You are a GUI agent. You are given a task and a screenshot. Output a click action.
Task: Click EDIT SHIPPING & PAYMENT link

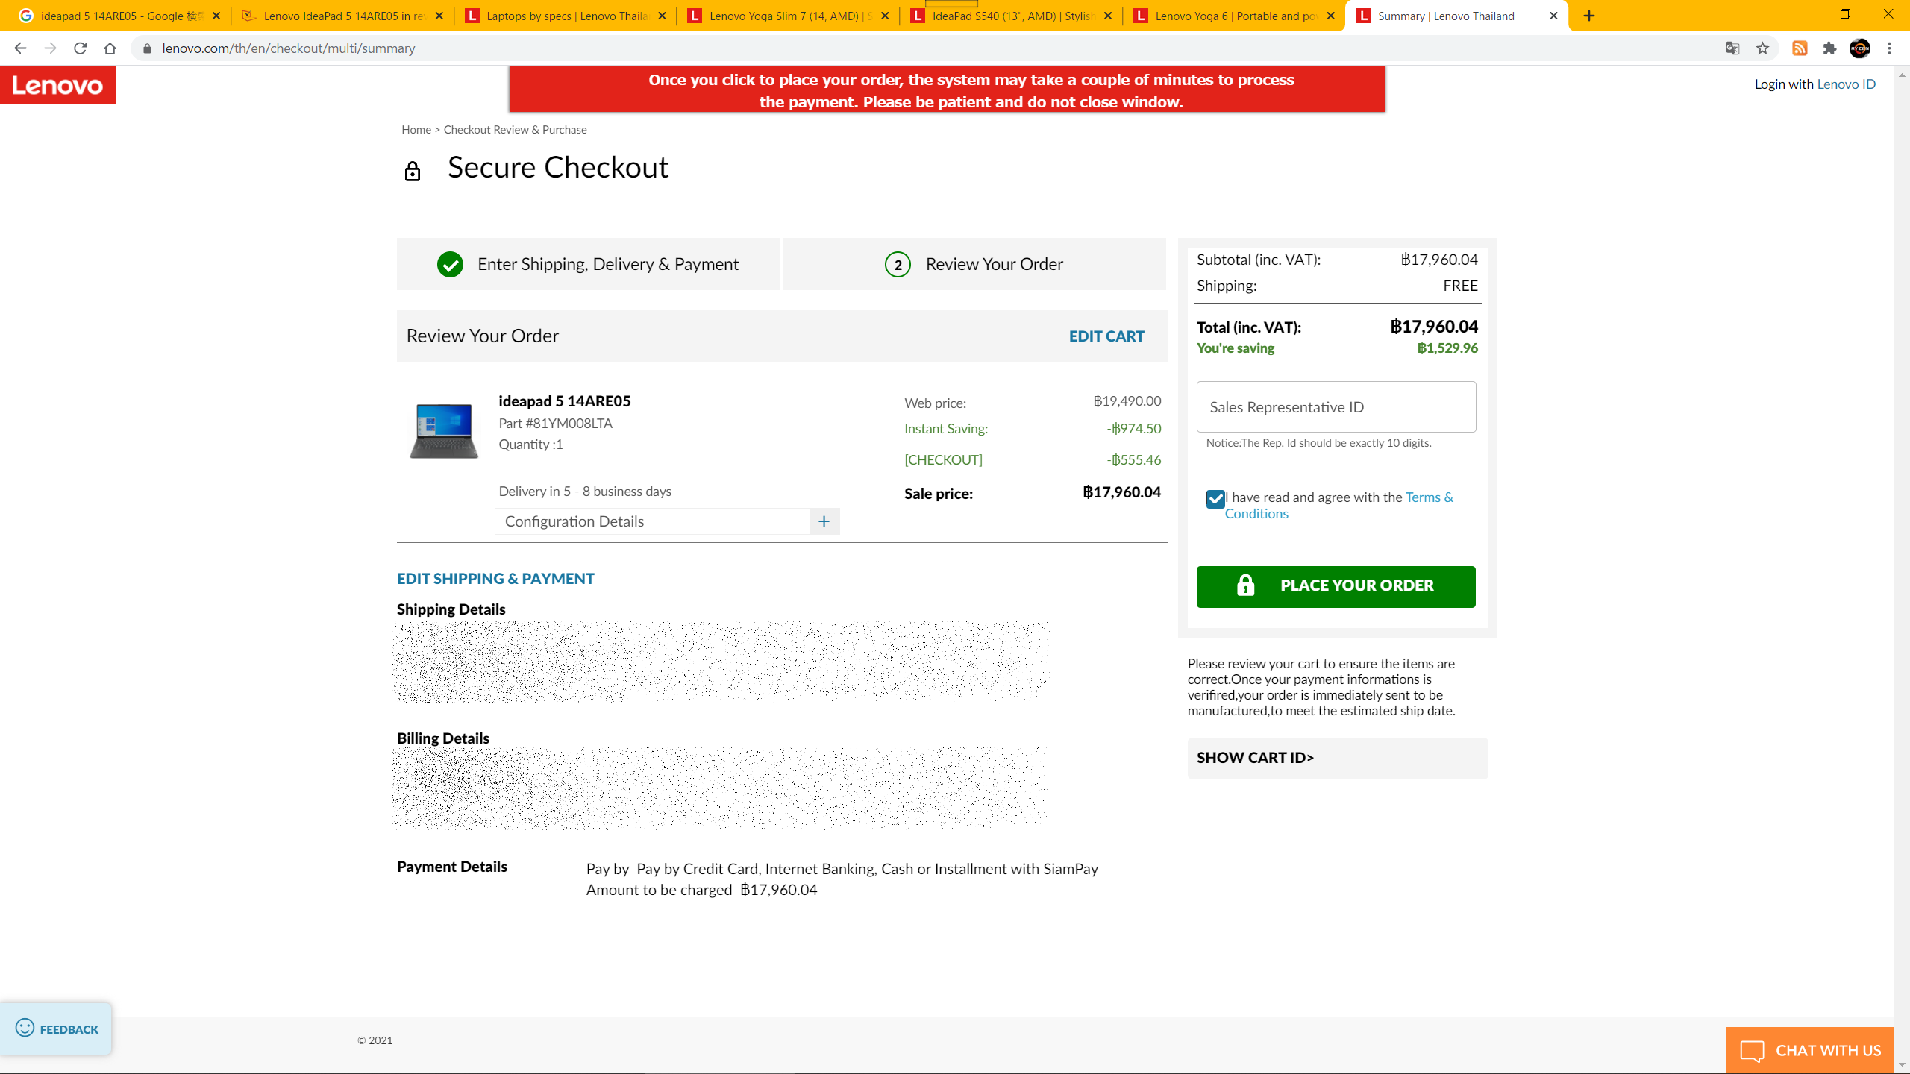pyautogui.click(x=495, y=579)
